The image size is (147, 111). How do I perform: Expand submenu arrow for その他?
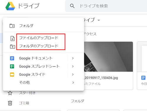click(x=73, y=82)
